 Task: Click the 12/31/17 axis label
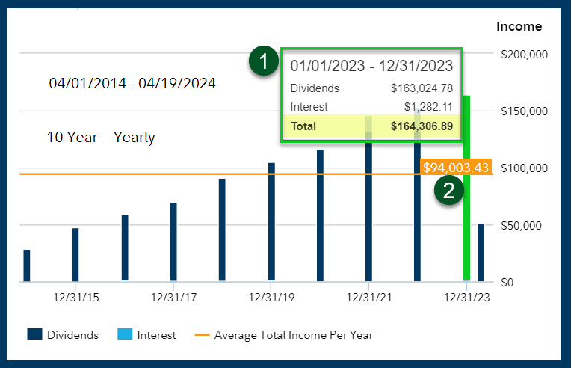click(x=173, y=297)
